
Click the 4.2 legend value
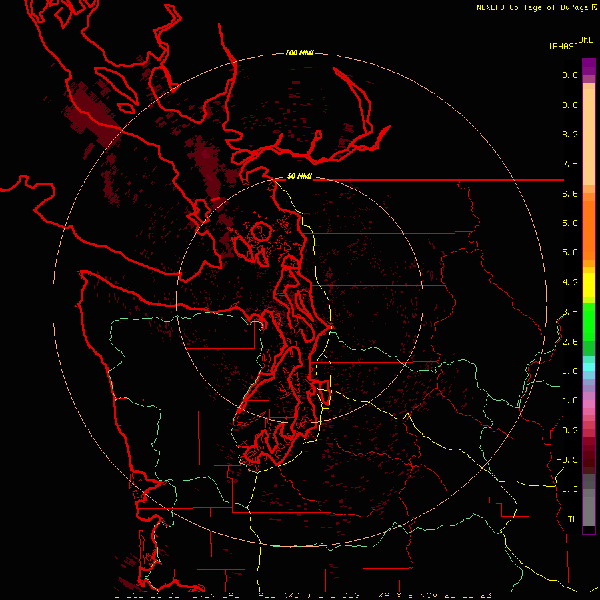click(x=570, y=283)
